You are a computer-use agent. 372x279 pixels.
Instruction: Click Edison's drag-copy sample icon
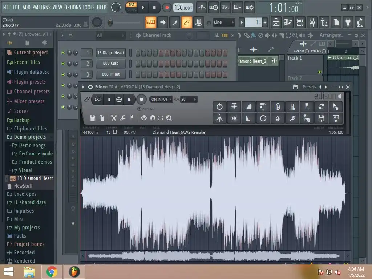(336, 107)
